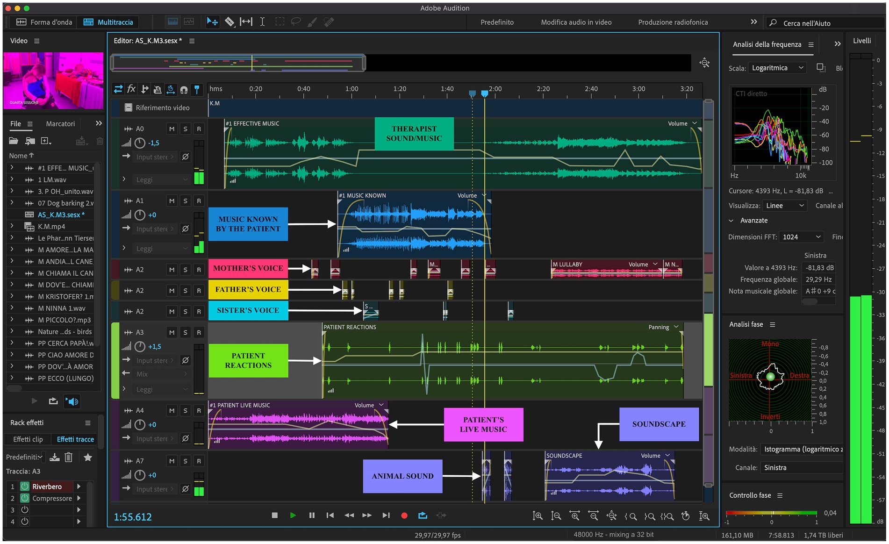
Task: Switch to Multitraccia view
Action: click(108, 22)
